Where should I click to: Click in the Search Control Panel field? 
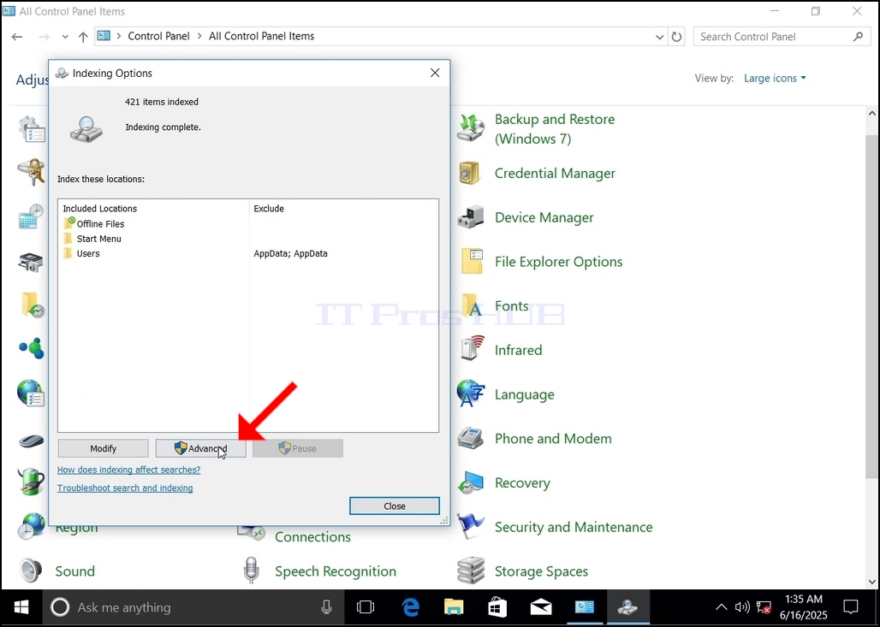point(781,37)
